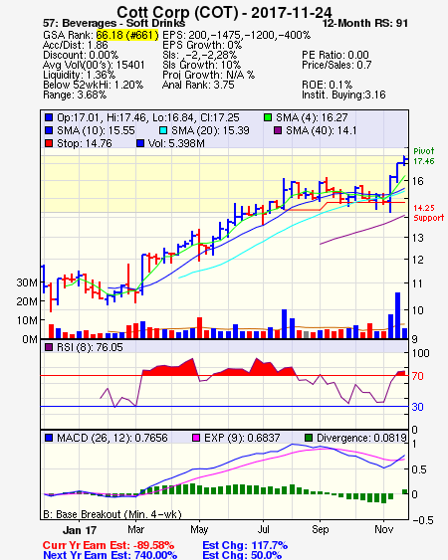Click the Sls Growth: 10% text
Screen dimensions: 448x560
201,65
